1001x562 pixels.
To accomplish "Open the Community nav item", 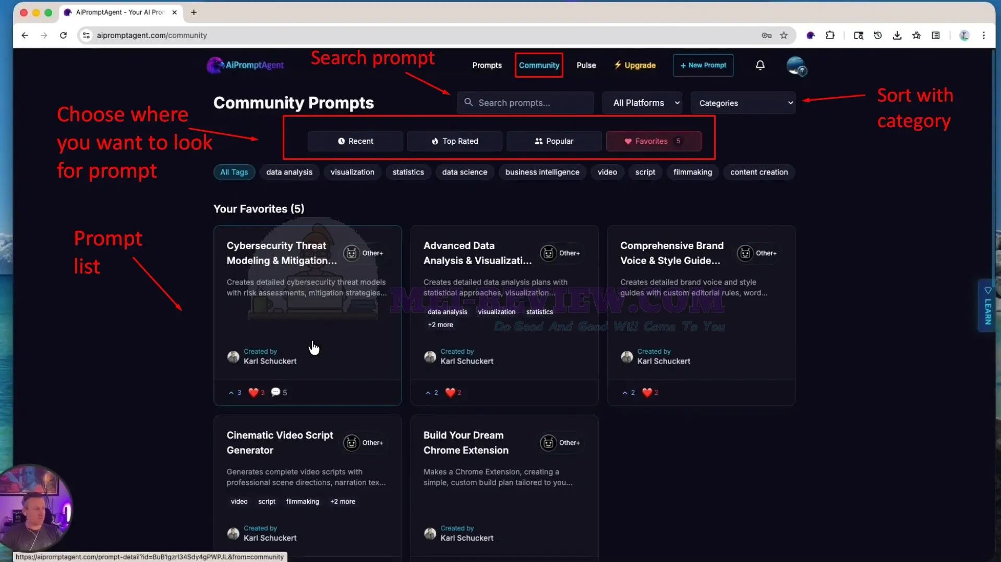I will [x=539, y=65].
